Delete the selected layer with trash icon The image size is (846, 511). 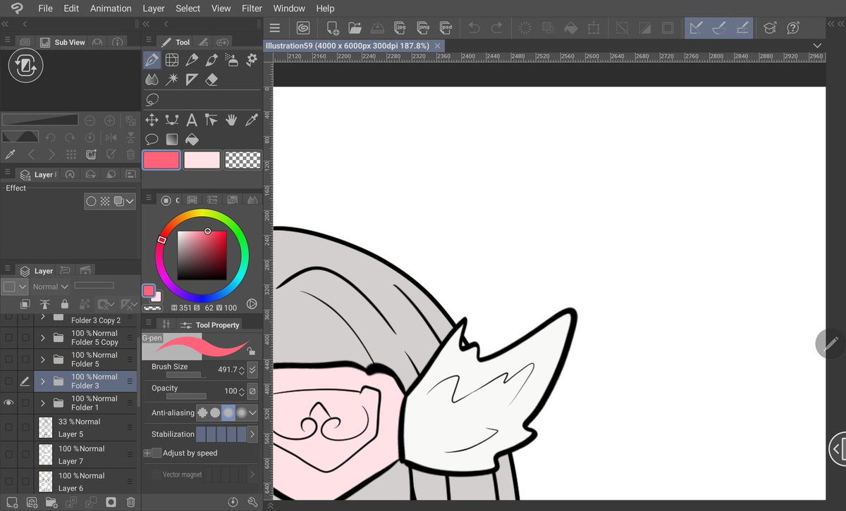tap(130, 502)
